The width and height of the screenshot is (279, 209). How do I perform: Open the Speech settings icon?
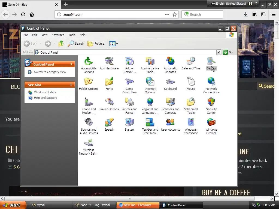[109, 124]
